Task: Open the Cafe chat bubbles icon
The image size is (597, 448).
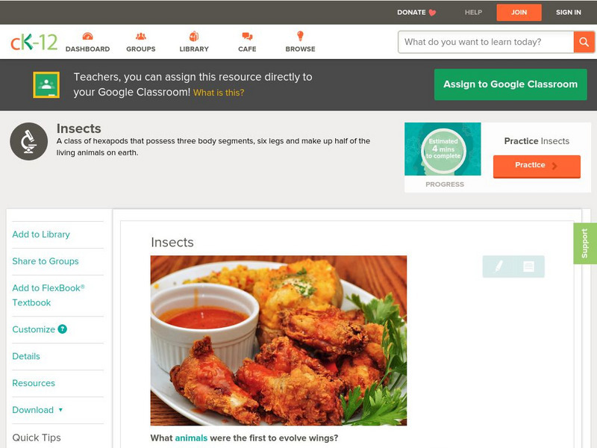Action: pyautogui.click(x=247, y=36)
